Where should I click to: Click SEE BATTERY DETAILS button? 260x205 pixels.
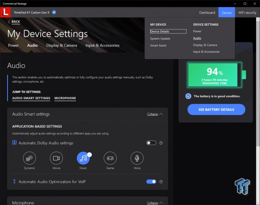pos(216,109)
